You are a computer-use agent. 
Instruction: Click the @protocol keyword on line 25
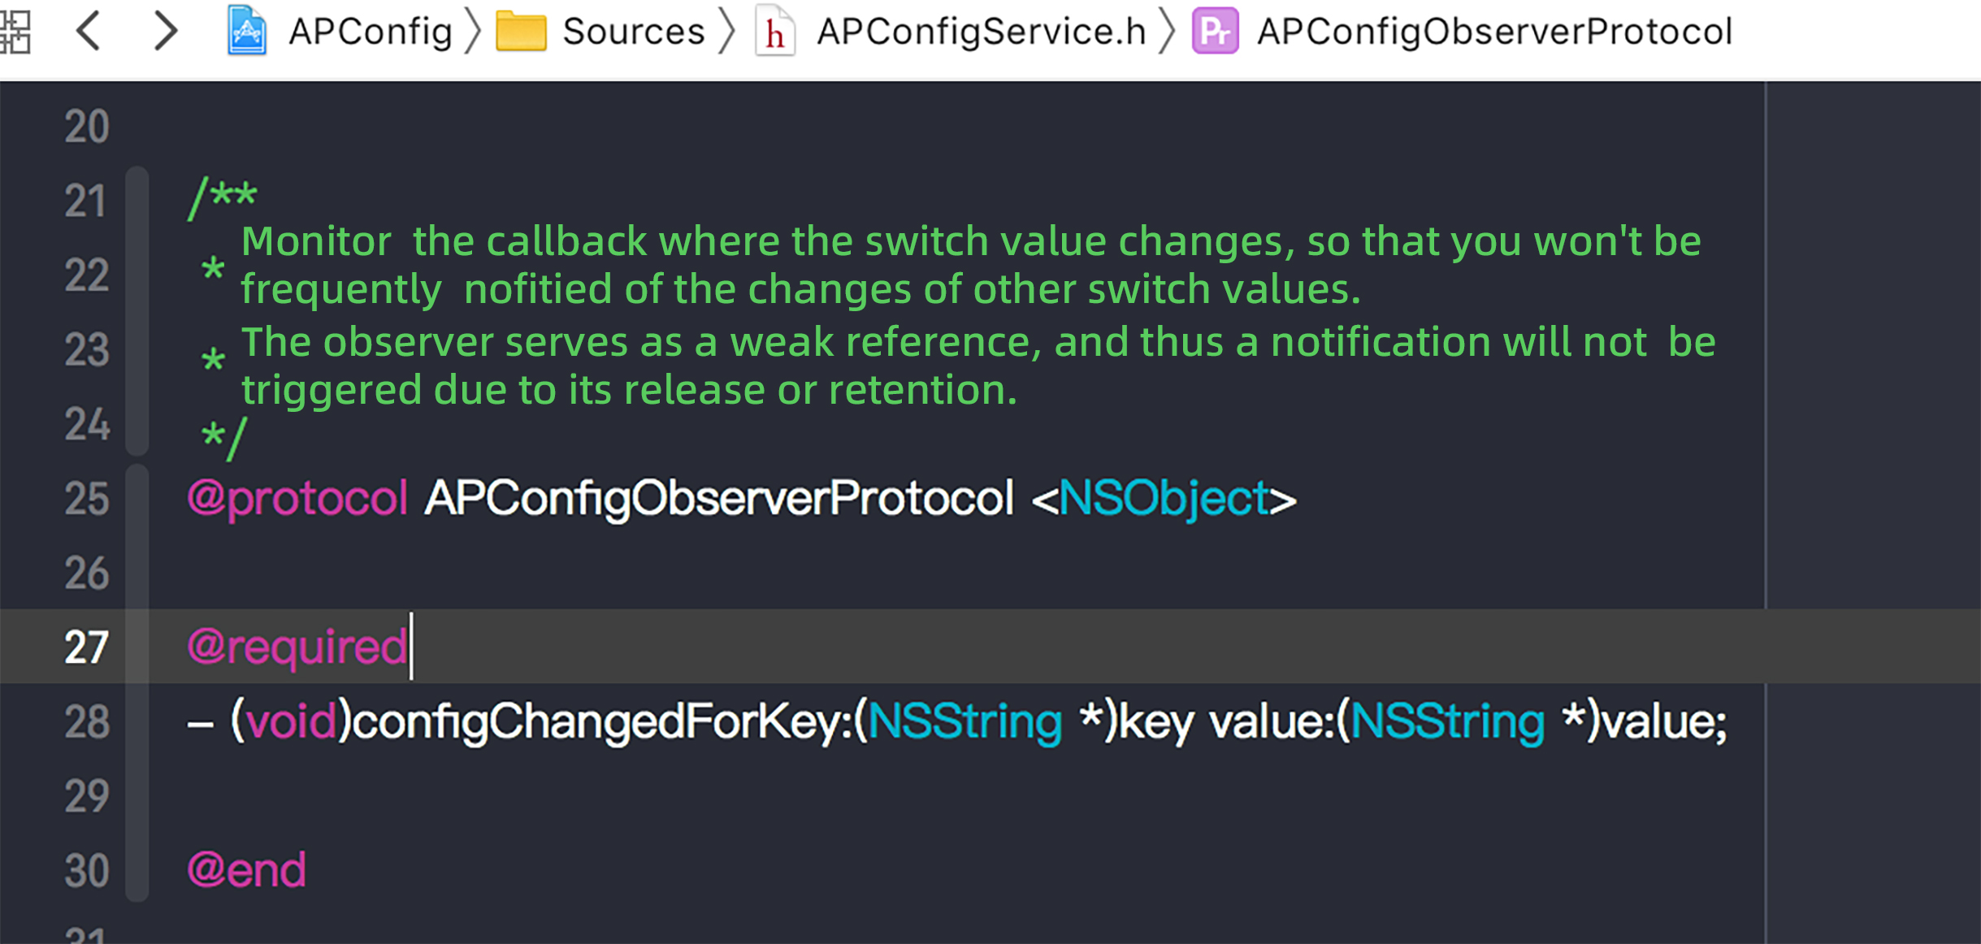click(x=297, y=498)
